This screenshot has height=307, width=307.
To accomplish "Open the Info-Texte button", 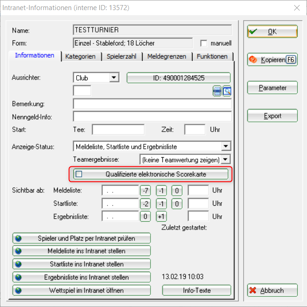I will click(196, 290).
